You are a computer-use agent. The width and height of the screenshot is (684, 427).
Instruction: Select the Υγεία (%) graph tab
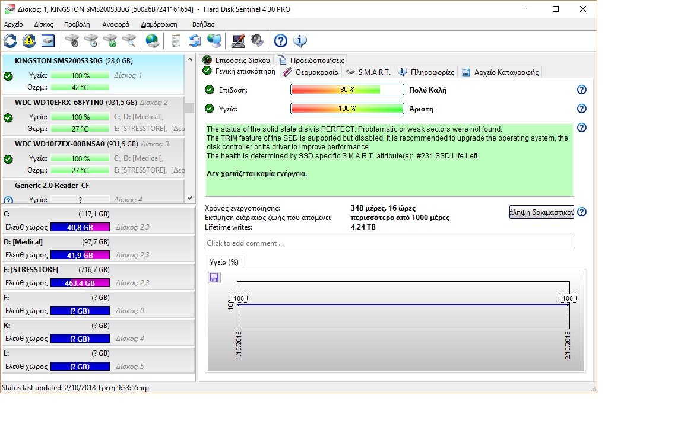coord(224,262)
